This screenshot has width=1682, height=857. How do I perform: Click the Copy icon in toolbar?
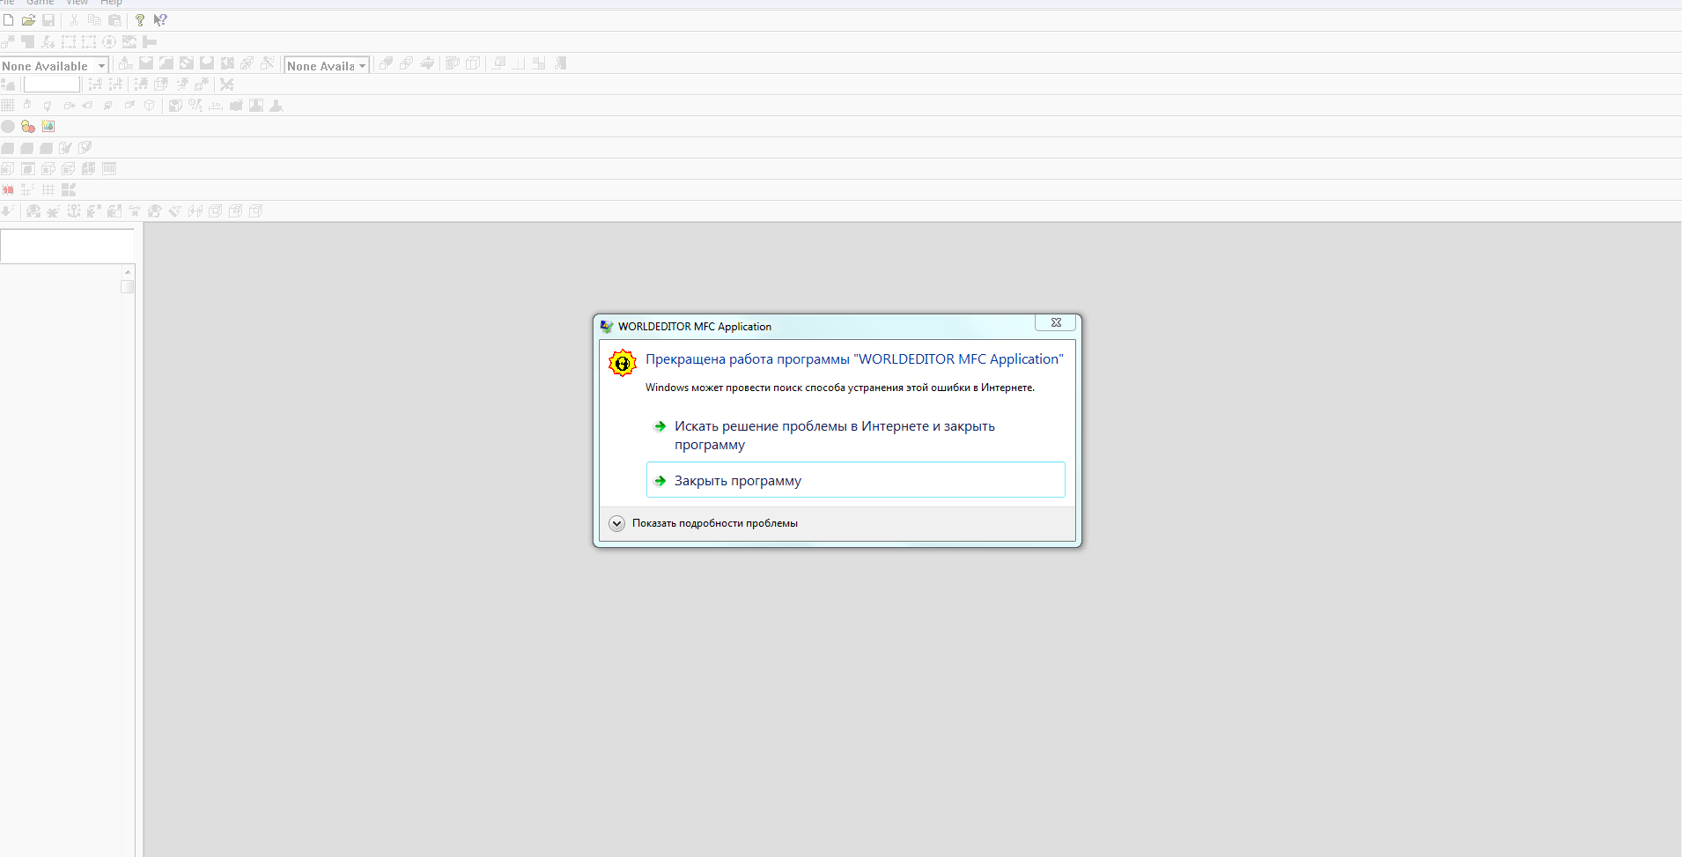tap(94, 19)
